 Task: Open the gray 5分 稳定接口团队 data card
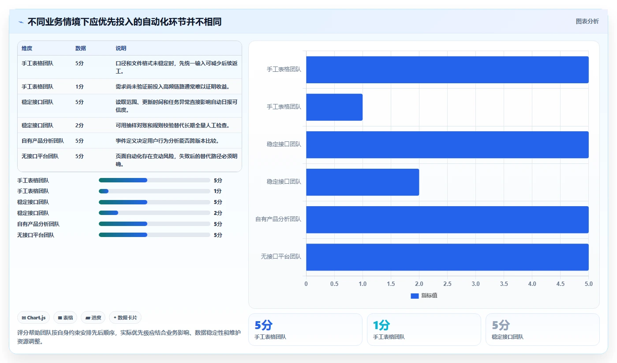point(542,330)
